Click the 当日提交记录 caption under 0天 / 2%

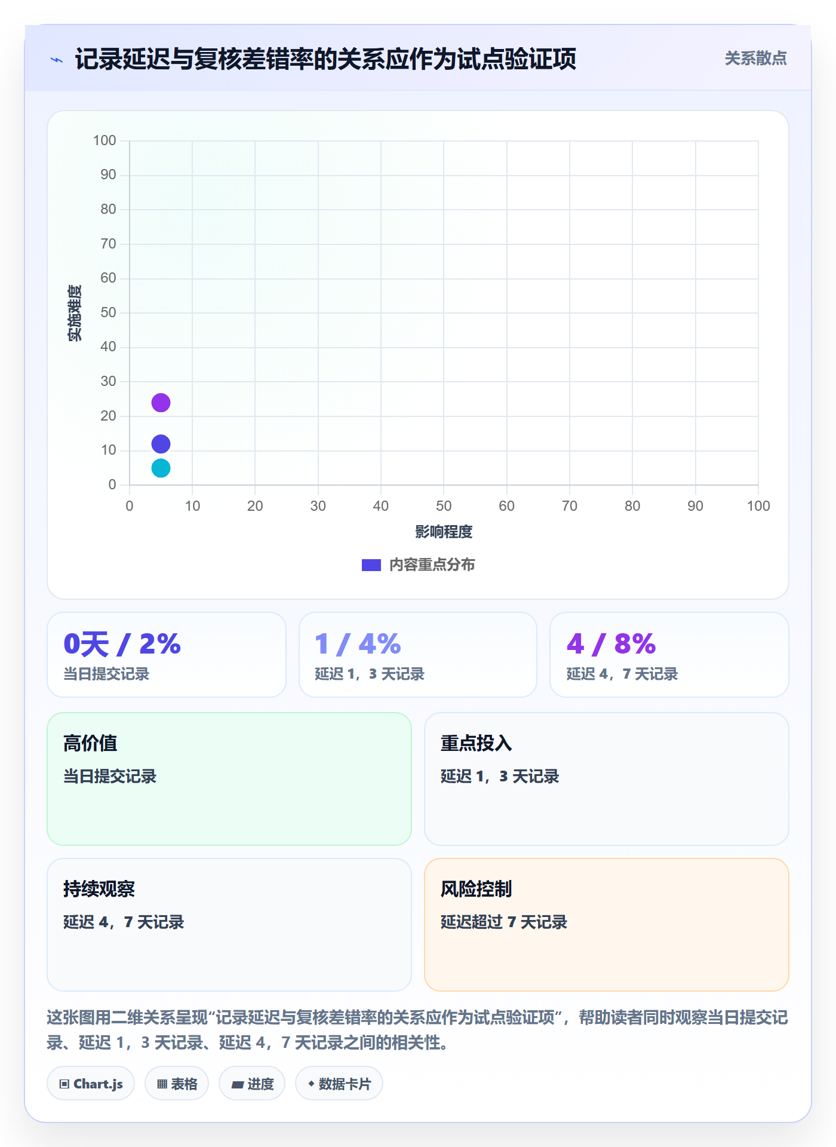tap(106, 674)
